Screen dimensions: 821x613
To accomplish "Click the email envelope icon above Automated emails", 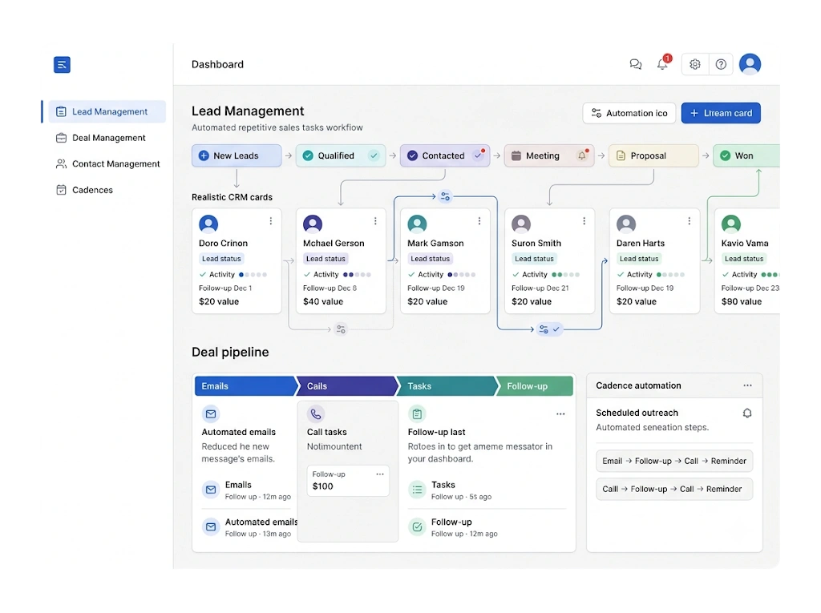I will pyautogui.click(x=211, y=414).
